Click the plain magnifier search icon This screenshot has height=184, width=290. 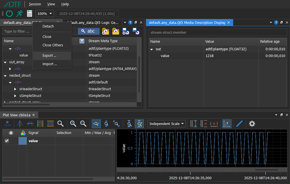click(61, 124)
